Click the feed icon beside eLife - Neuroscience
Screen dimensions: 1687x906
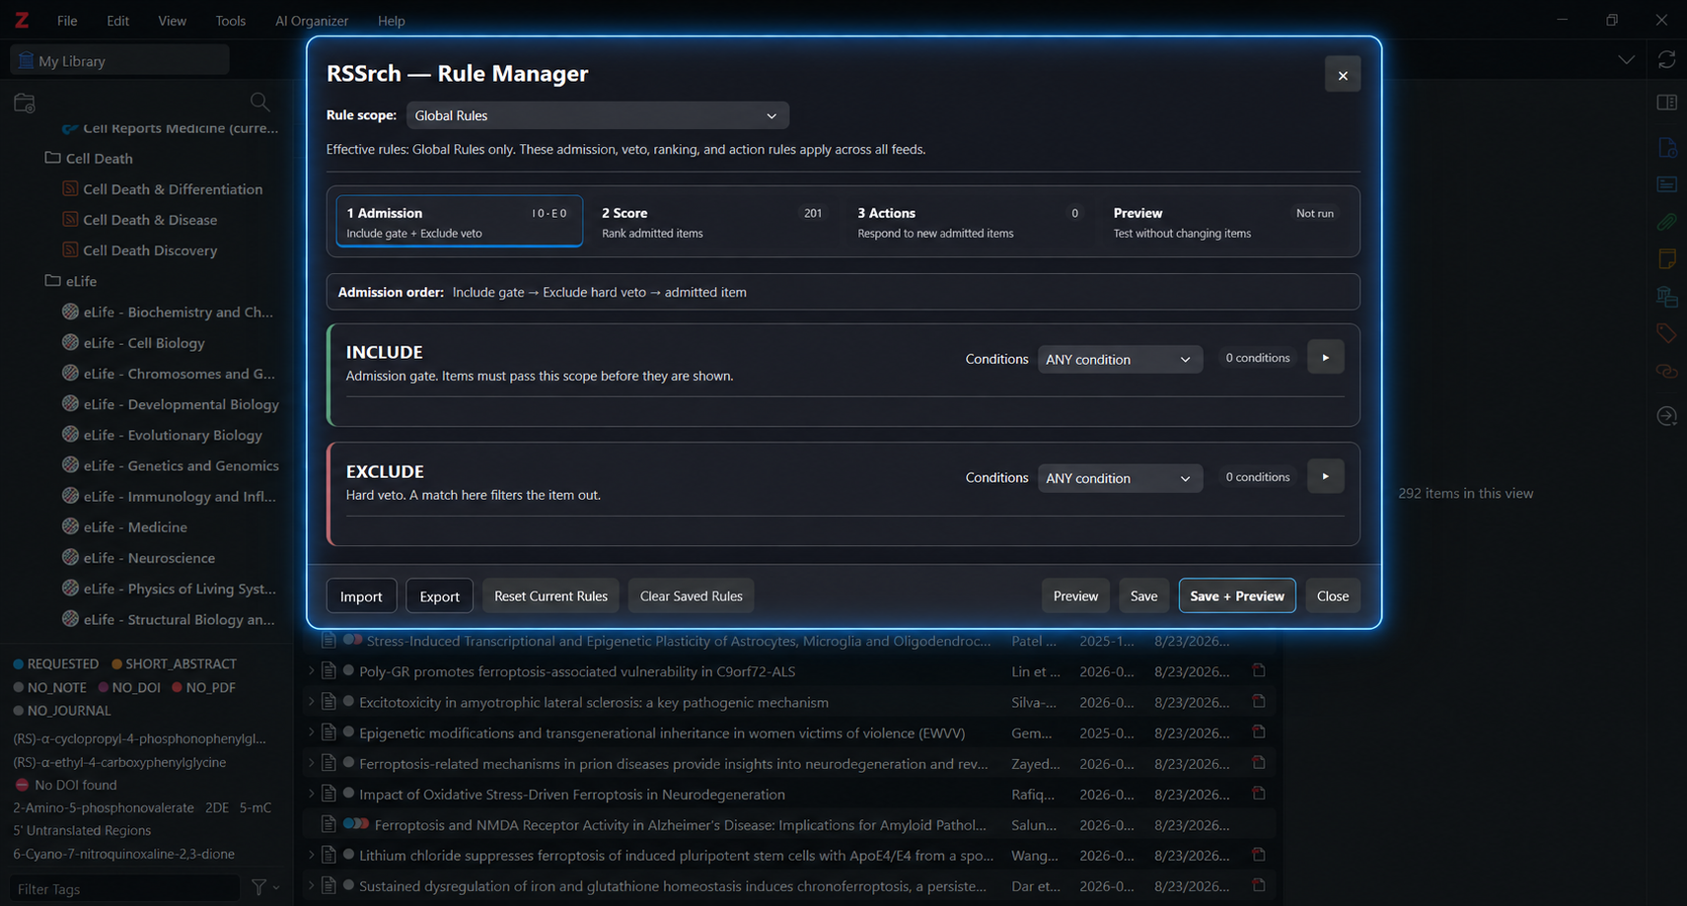point(70,557)
